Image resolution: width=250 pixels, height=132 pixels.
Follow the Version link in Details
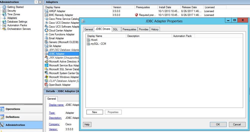[53, 129]
